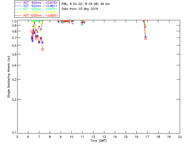
Task: Click the AOT 1020nm legend entry
Action: [37, 15]
